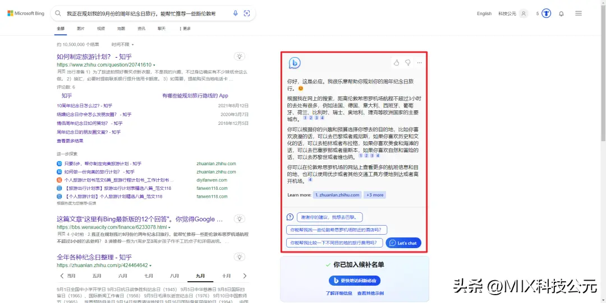Open the three-dot menu in answer panel

(x=419, y=63)
